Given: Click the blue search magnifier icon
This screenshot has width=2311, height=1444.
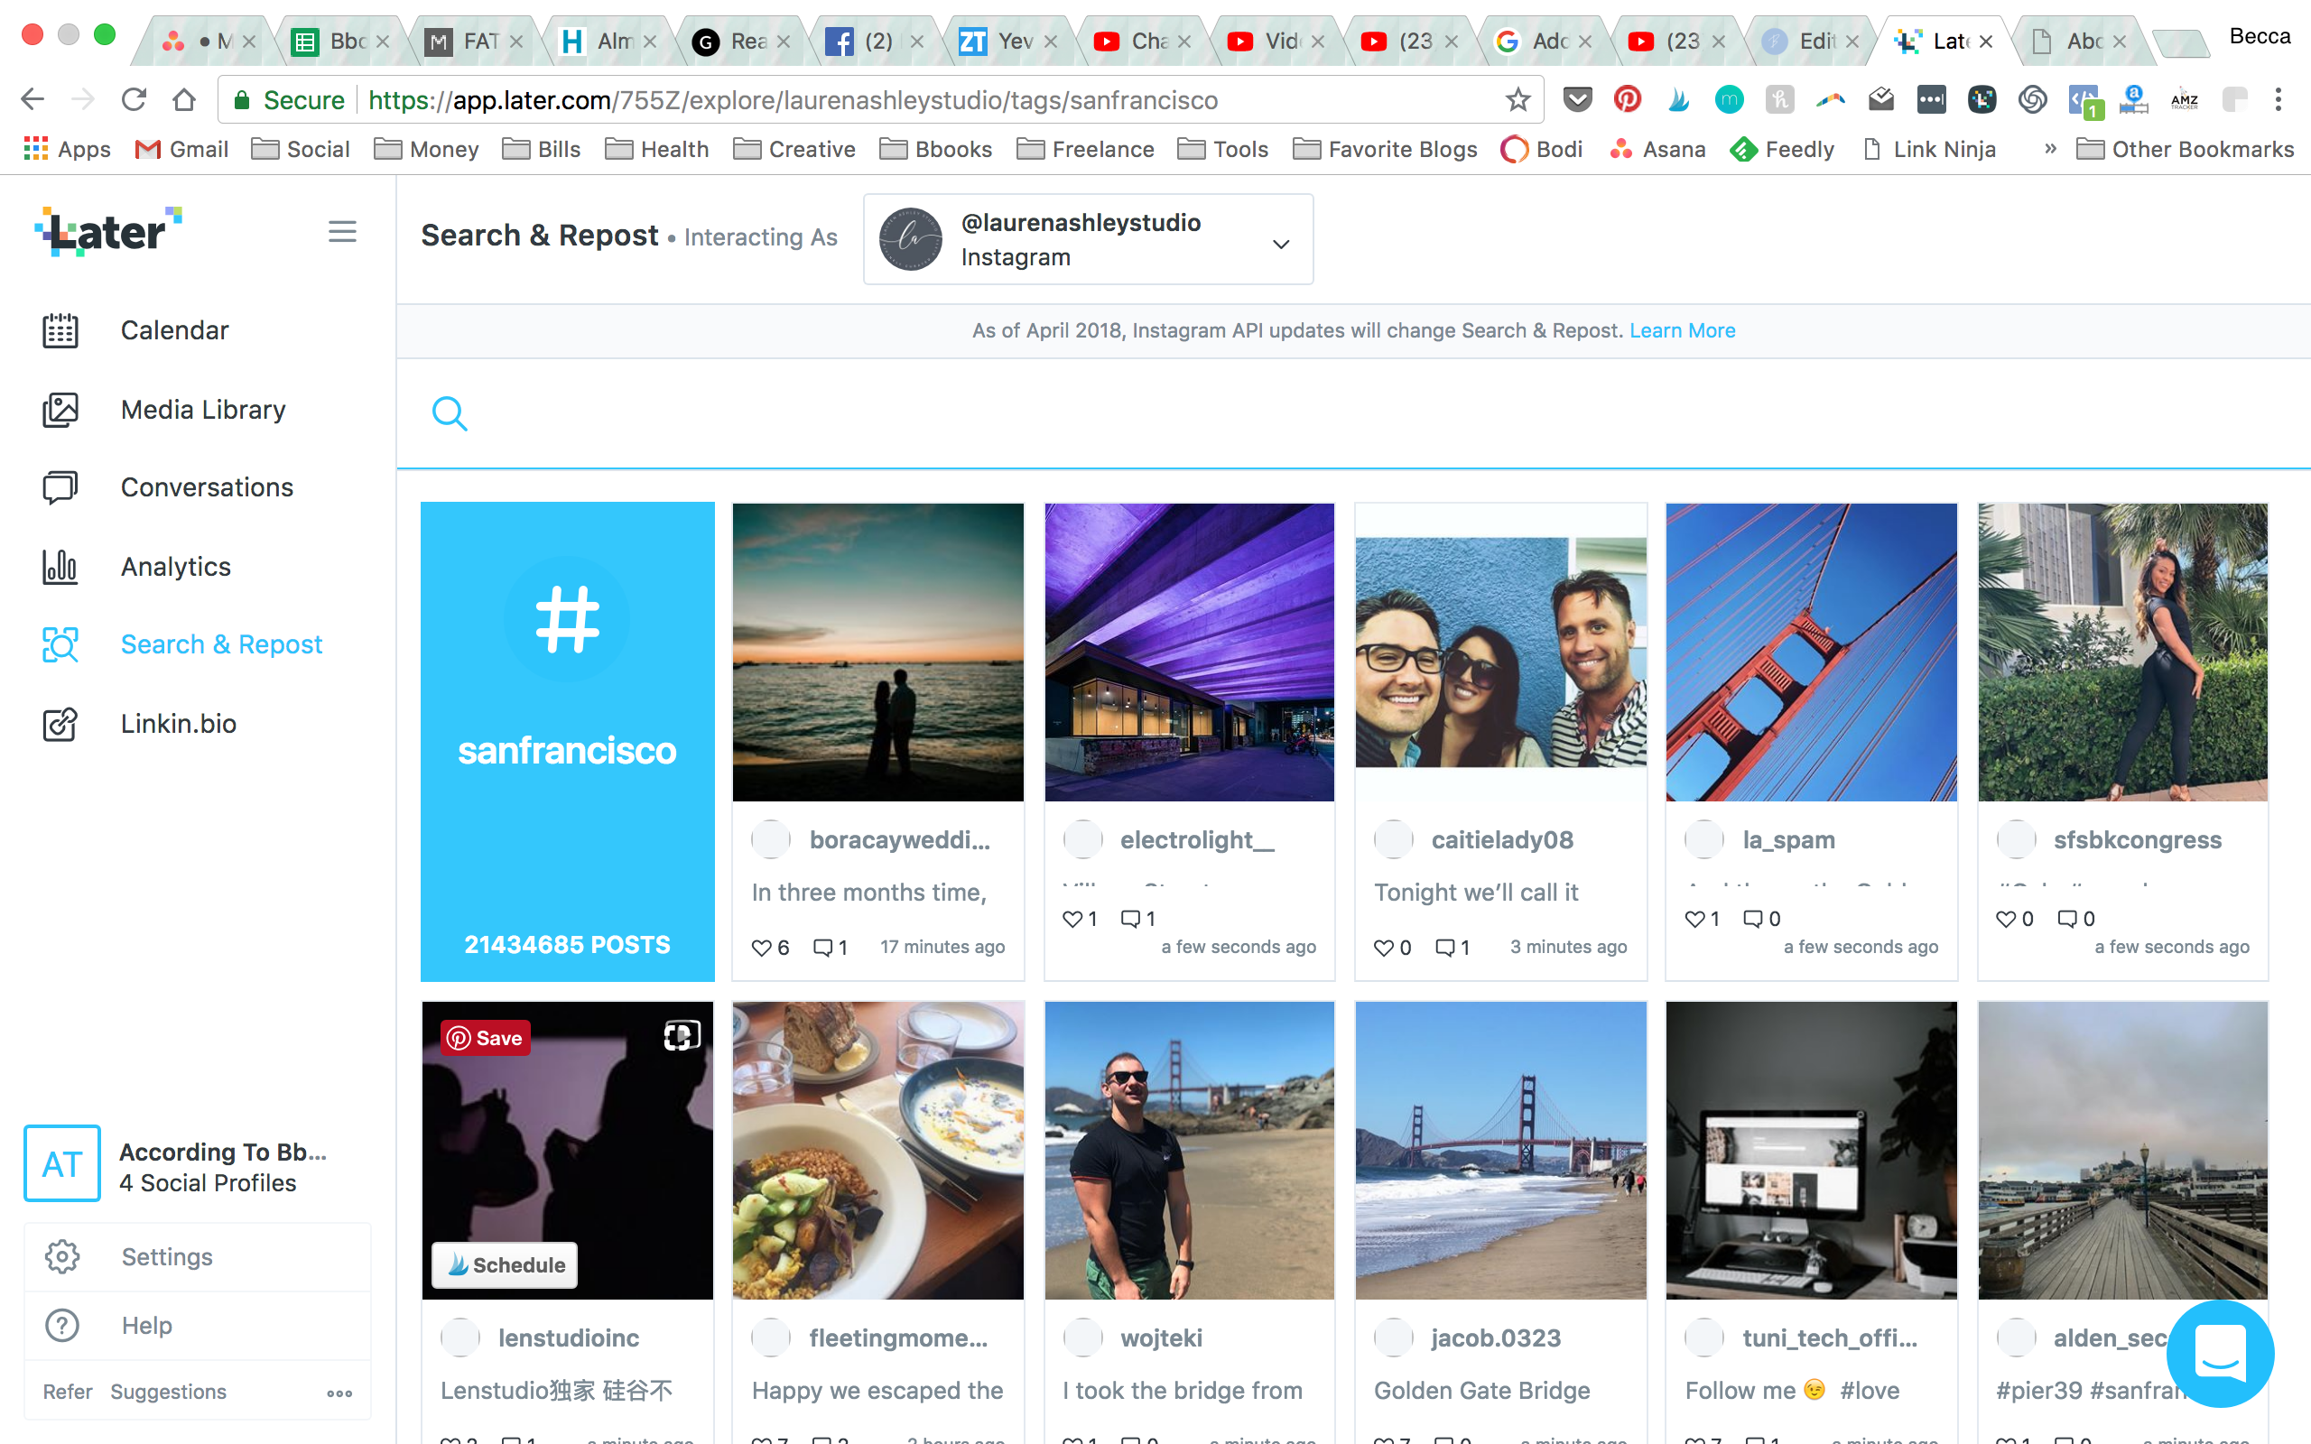Looking at the screenshot, I should [449, 413].
